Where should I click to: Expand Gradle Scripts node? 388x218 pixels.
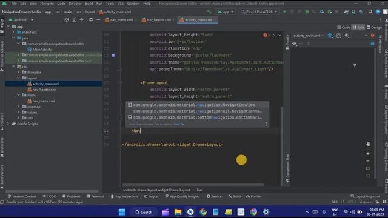click(x=8, y=124)
